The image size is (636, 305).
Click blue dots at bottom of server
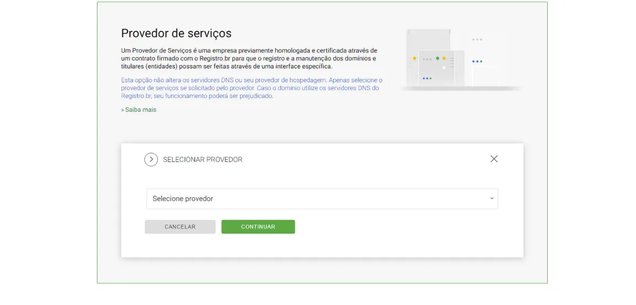pos(427,78)
